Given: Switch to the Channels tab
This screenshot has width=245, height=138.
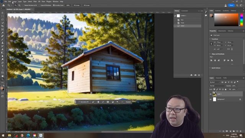Looking at the screenshot, I should [x=219, y=78].
